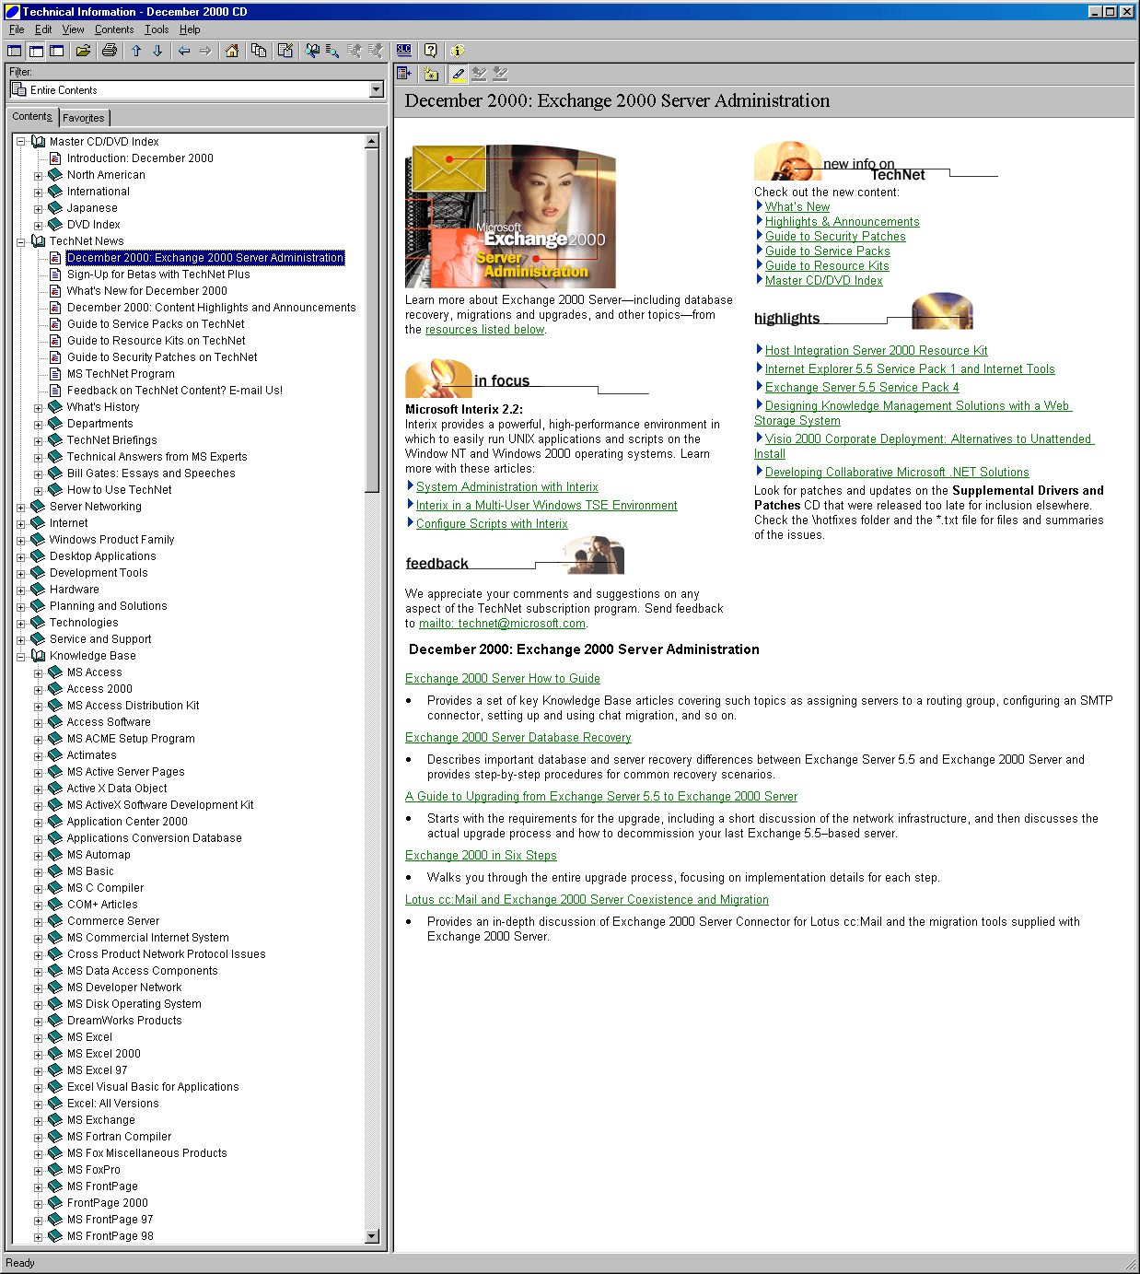This screenshot has width=1140, height=1274.
Task: Click the magnifier search results icon
Action: 332,51
